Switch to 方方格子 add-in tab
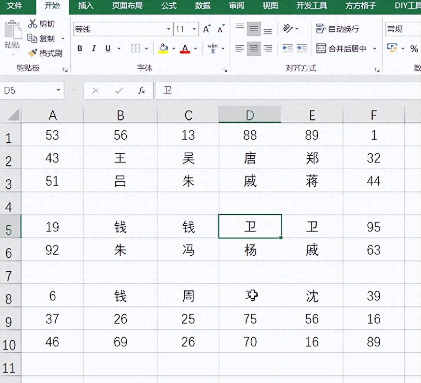The width and height of the screenshot is (421, 383). tap(361, 5)
